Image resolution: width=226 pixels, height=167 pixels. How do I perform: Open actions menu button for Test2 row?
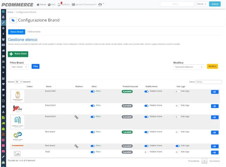pos(215,152)
